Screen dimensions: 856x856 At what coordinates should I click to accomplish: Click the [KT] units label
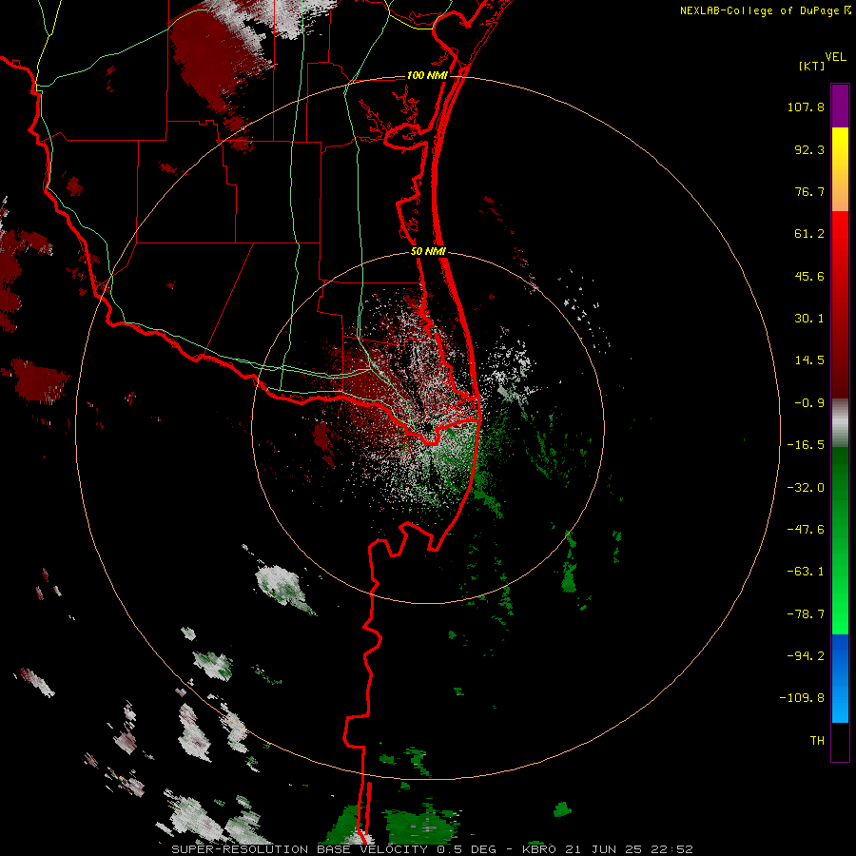pyautogui.click(x=811, y=66)
